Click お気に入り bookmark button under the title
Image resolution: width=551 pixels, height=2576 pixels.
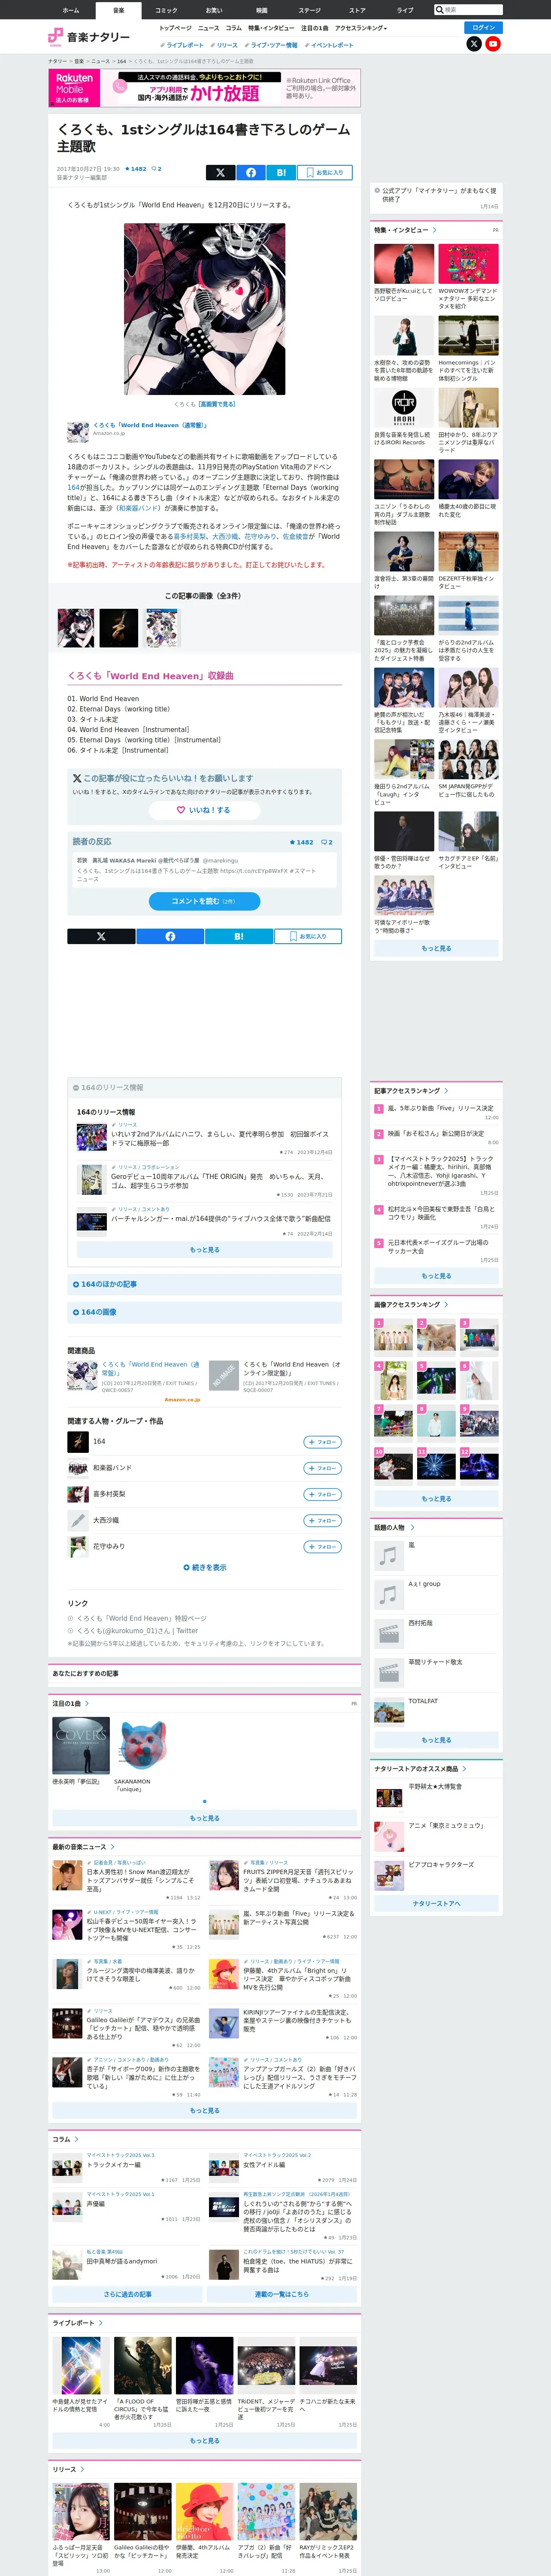[324, 172]
